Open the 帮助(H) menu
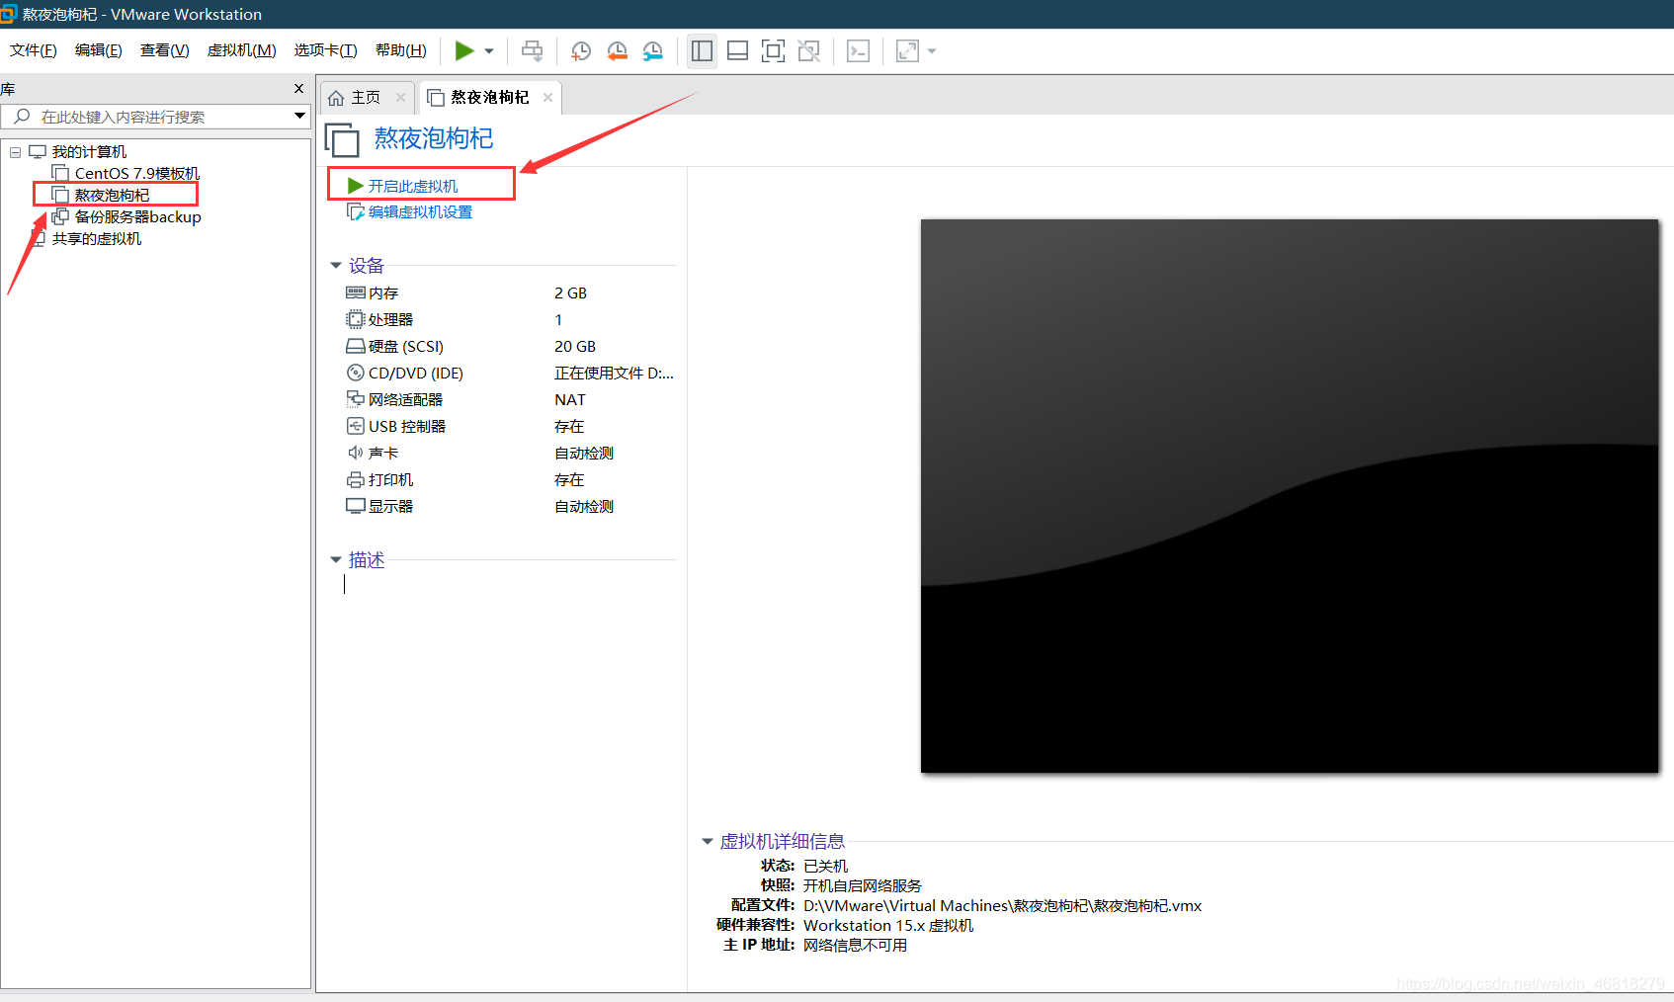 [x=401, y=50]
